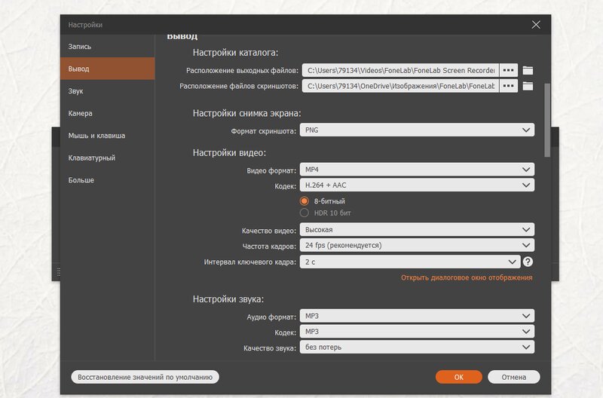Confirm settings with the OK button

coord(458,377)
